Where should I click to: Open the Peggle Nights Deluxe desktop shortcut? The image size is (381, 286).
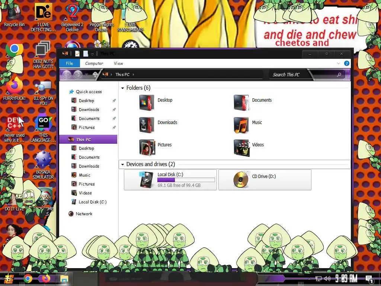point(101,18)
